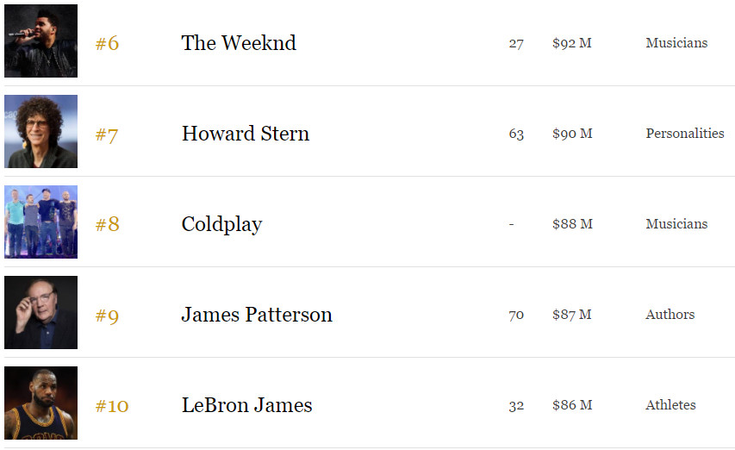The height and width of the screenshot is (450, 735).
Task: Click the #9 rank label
Action: coord(108,316)
